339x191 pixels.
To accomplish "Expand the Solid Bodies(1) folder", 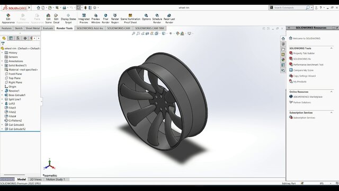I will (x=2, y=65).
